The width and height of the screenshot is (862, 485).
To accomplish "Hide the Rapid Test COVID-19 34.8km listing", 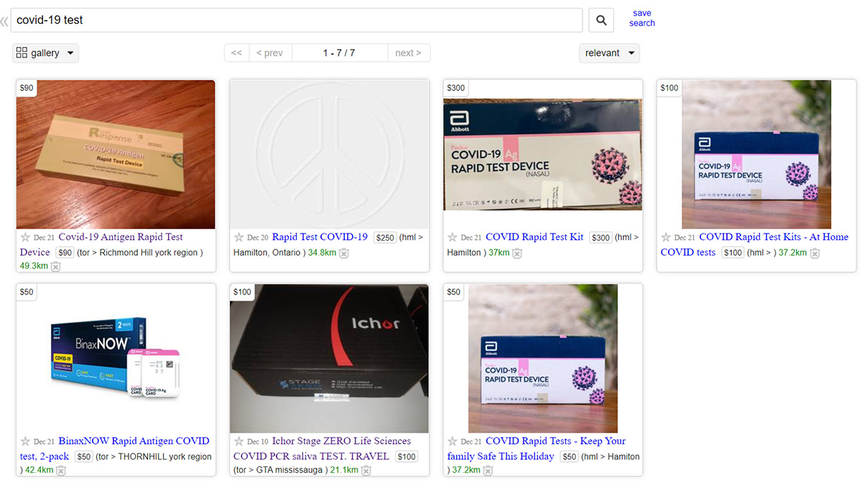I will [344, 253].
